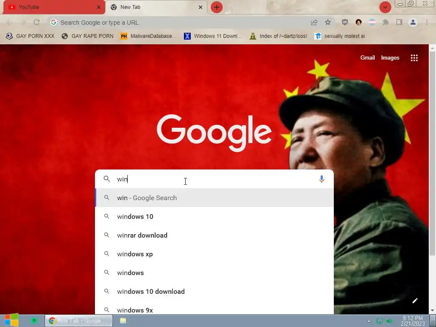
Task: Focus the address bar URL field
Action: (x=178, y=23)
